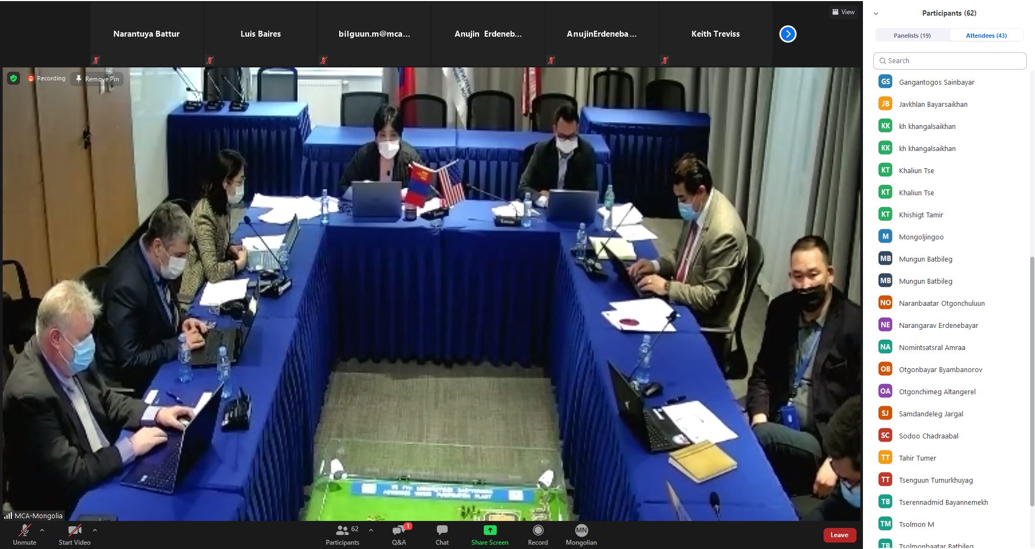Image resolution: width=1035 pixels, height=549 pixels.
Task: Click the Participants icon in toolbar
Action: tap(342, 531)
